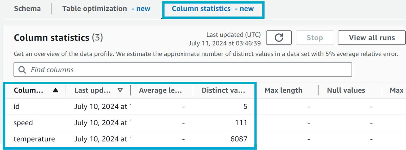Click the ascending sort arrow on Column name

tap(55, 90)
